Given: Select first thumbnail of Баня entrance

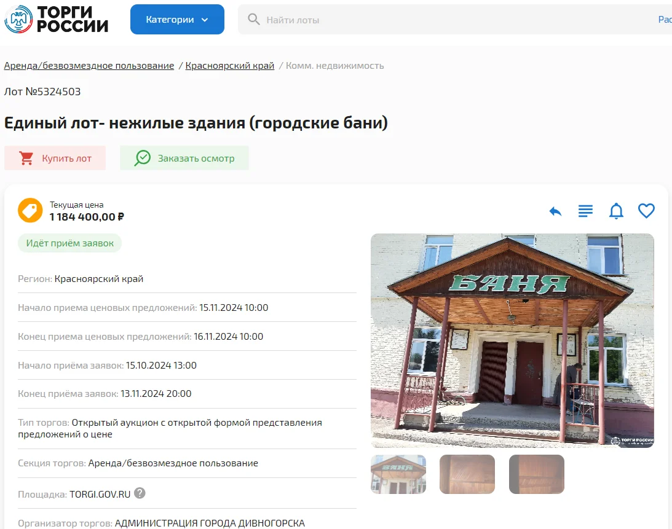Looking at the screenshot, I should click(398, 474).
